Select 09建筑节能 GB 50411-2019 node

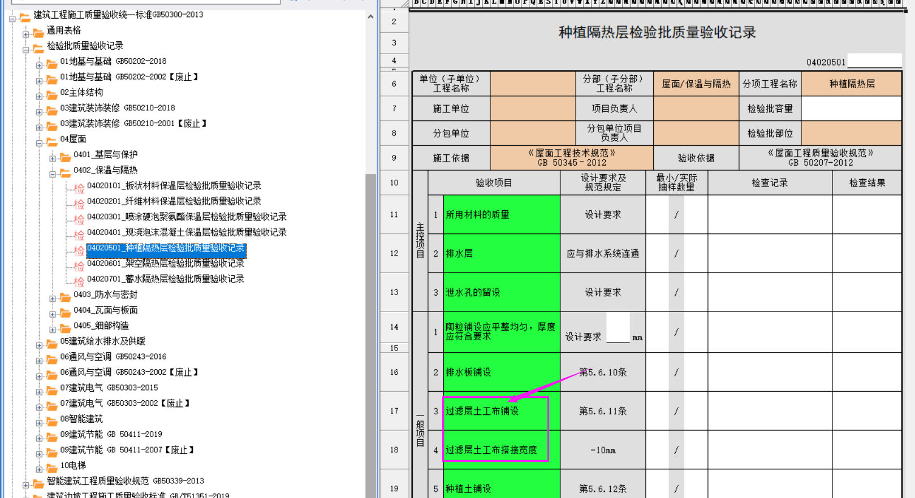point(111,435)
